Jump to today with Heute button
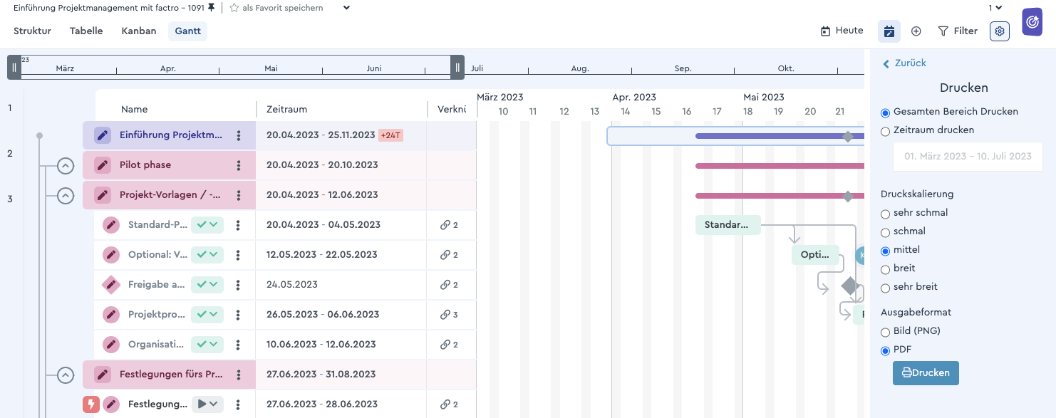This screenshot has height=418, width=1056. [842, 31]
